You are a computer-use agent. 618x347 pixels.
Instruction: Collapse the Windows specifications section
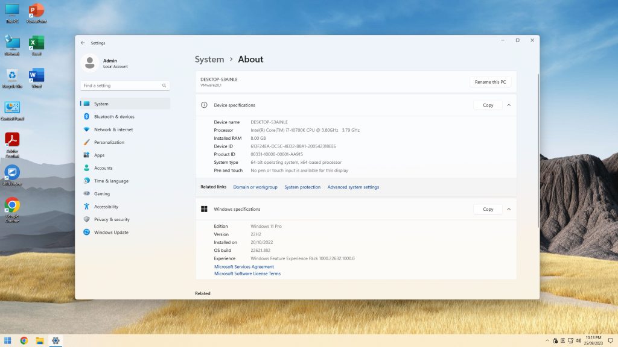pos(509,209)
